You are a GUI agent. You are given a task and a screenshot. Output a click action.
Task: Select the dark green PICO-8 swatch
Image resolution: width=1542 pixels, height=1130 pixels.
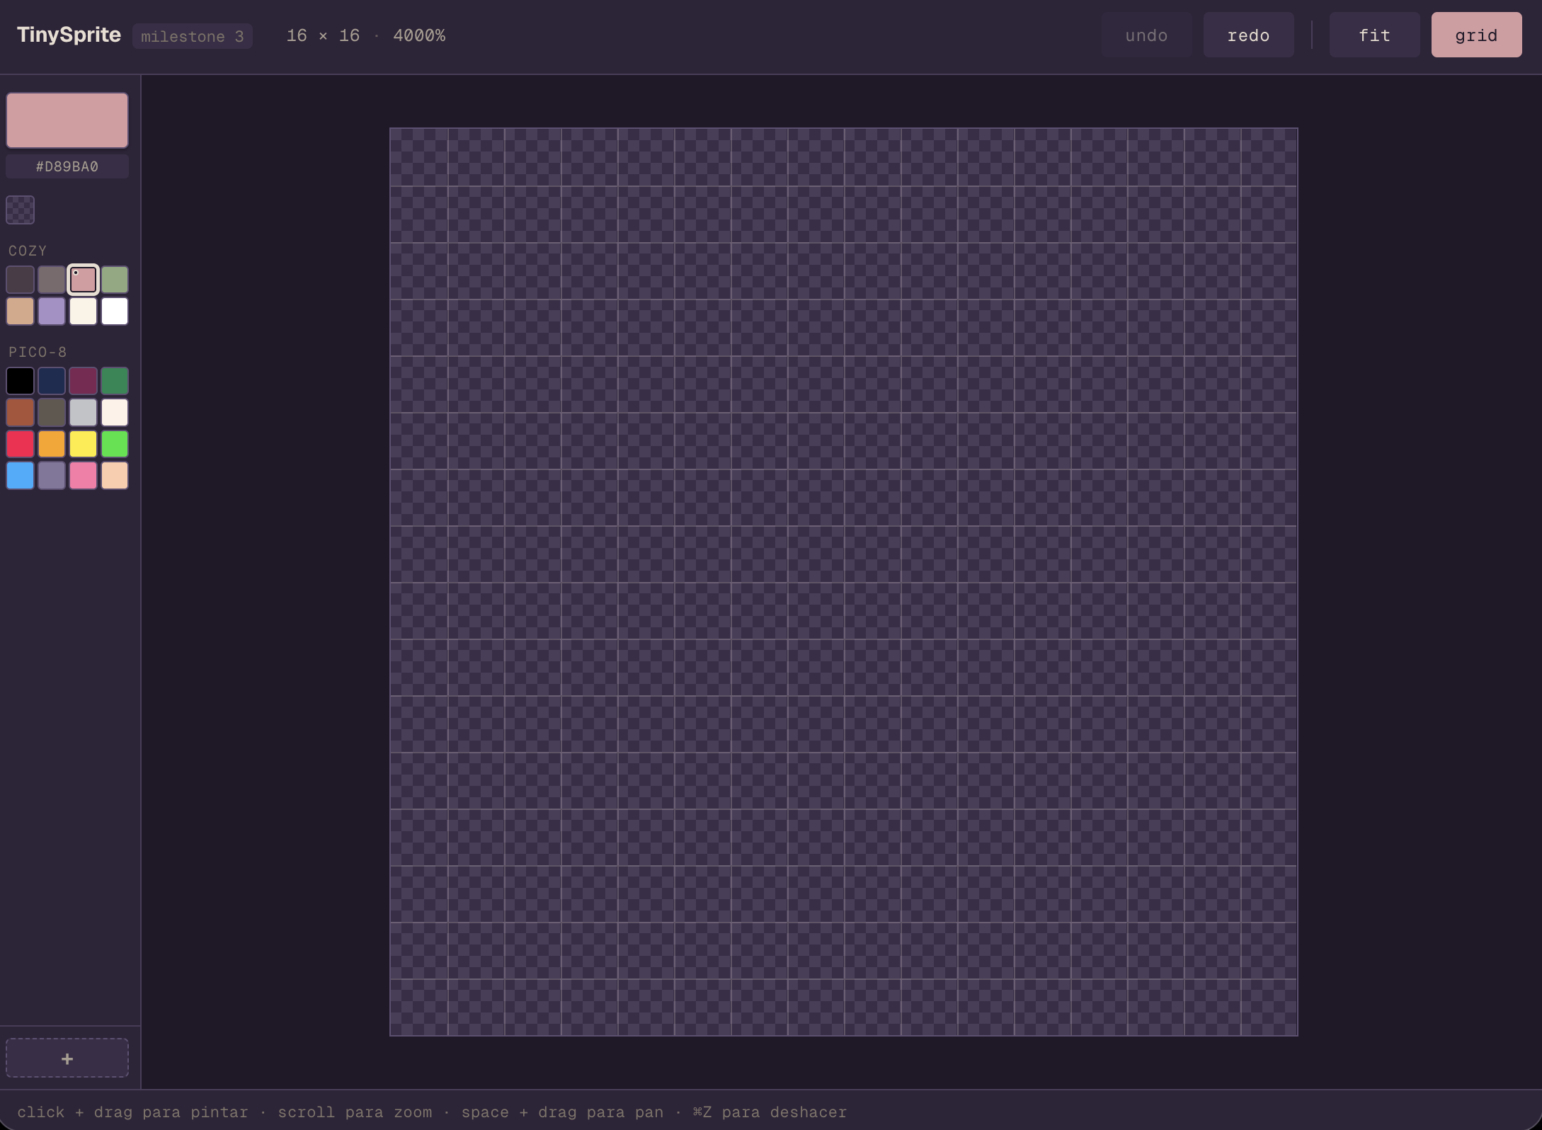pos(115,381)
